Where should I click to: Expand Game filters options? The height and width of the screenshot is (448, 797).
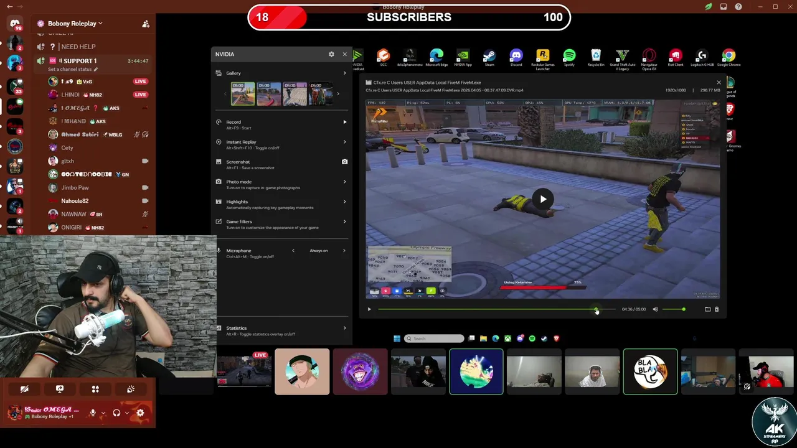[344, 222]
